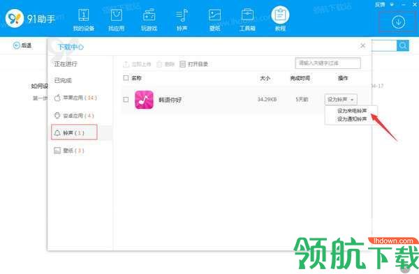419x274 pixels.
Task: Open the title bar dropdown menu icon
Action: 392,4
